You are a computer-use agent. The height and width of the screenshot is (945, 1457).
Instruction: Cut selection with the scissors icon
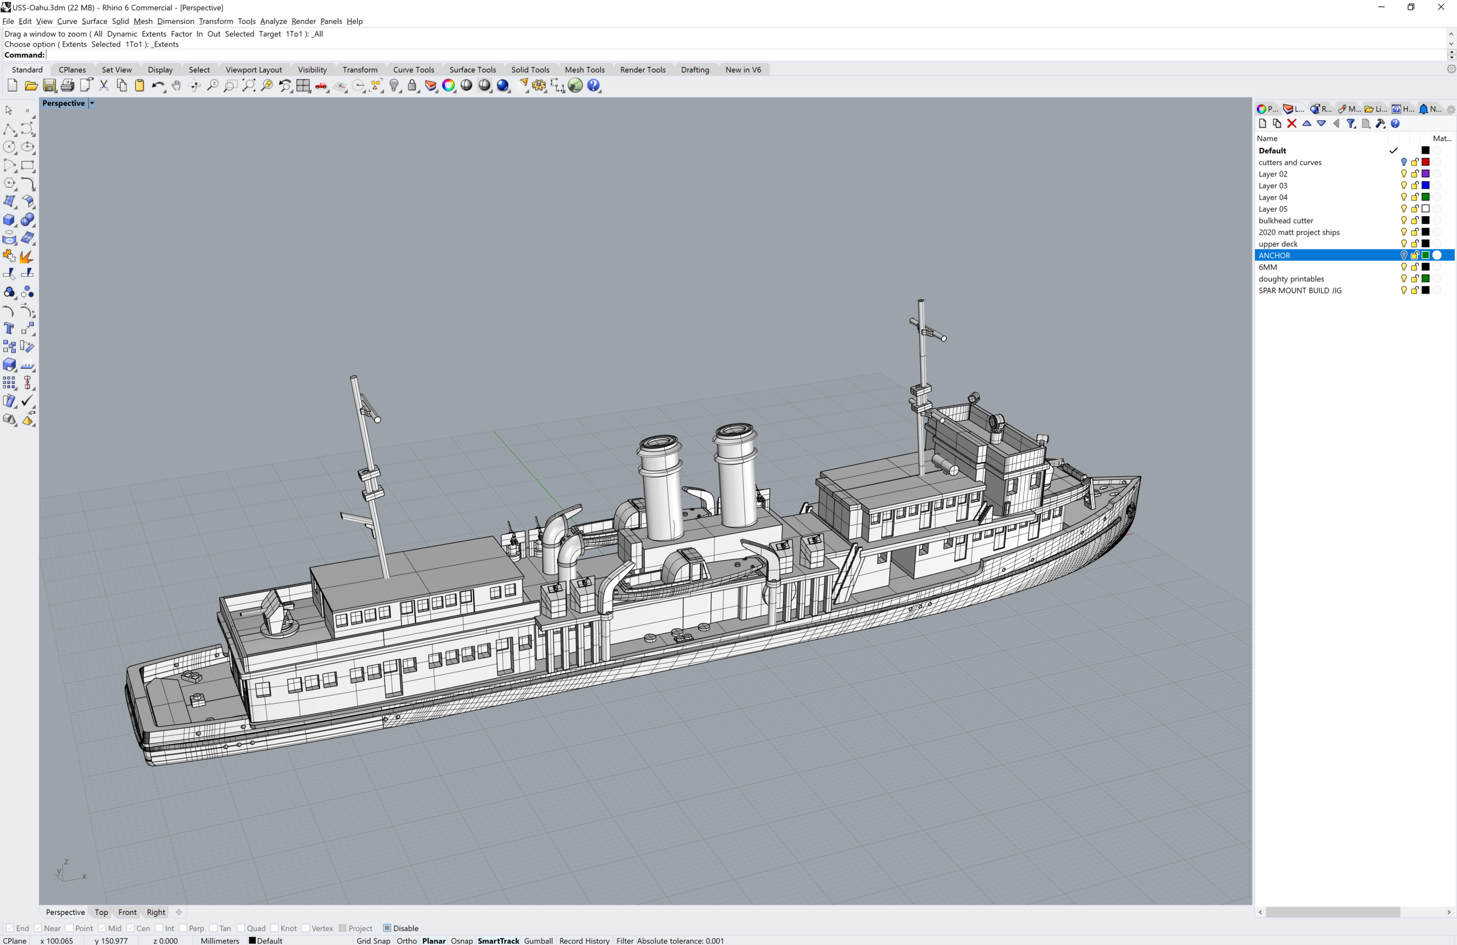click(104, 86)
